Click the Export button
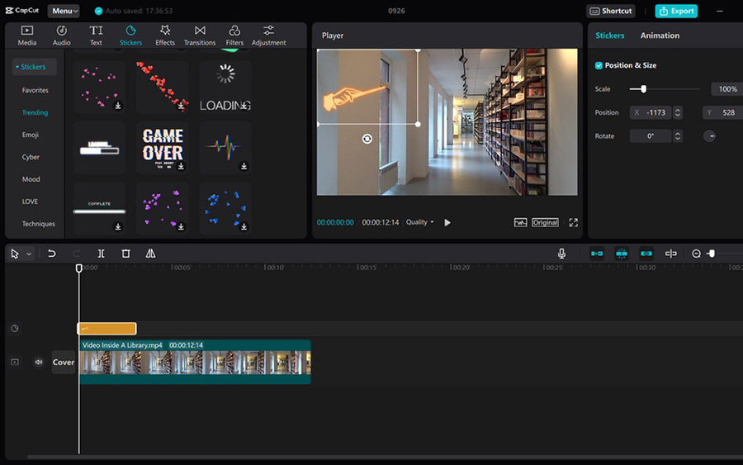The image size is (743, 465). (x=676, y=11)
